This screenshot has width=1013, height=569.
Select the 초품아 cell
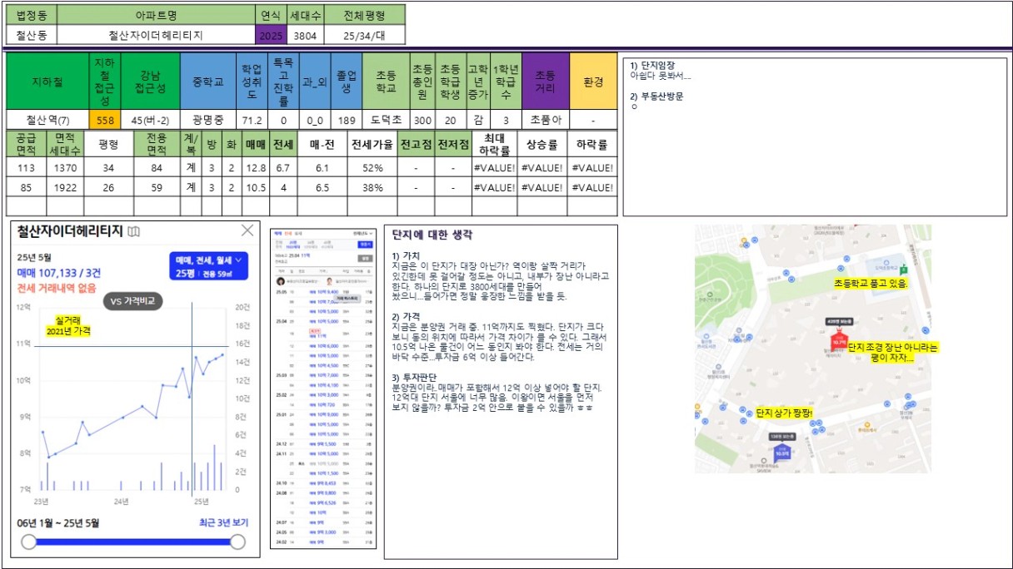(x=545, y=120)
